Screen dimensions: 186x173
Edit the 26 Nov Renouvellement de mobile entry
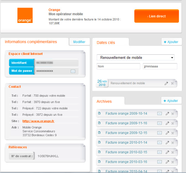click(x=166, y=83)
